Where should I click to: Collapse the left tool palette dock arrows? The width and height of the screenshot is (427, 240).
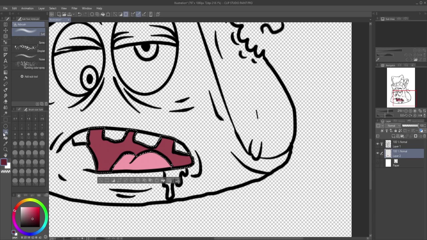pyautogui.click(x=1, y=14)
